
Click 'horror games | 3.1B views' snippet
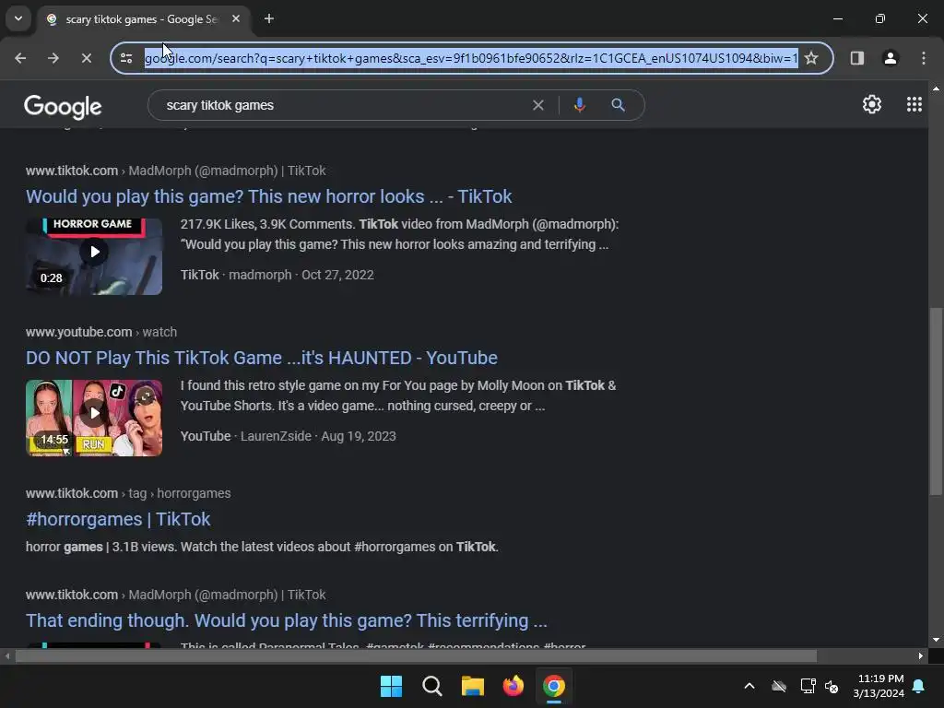pos(262,547)
